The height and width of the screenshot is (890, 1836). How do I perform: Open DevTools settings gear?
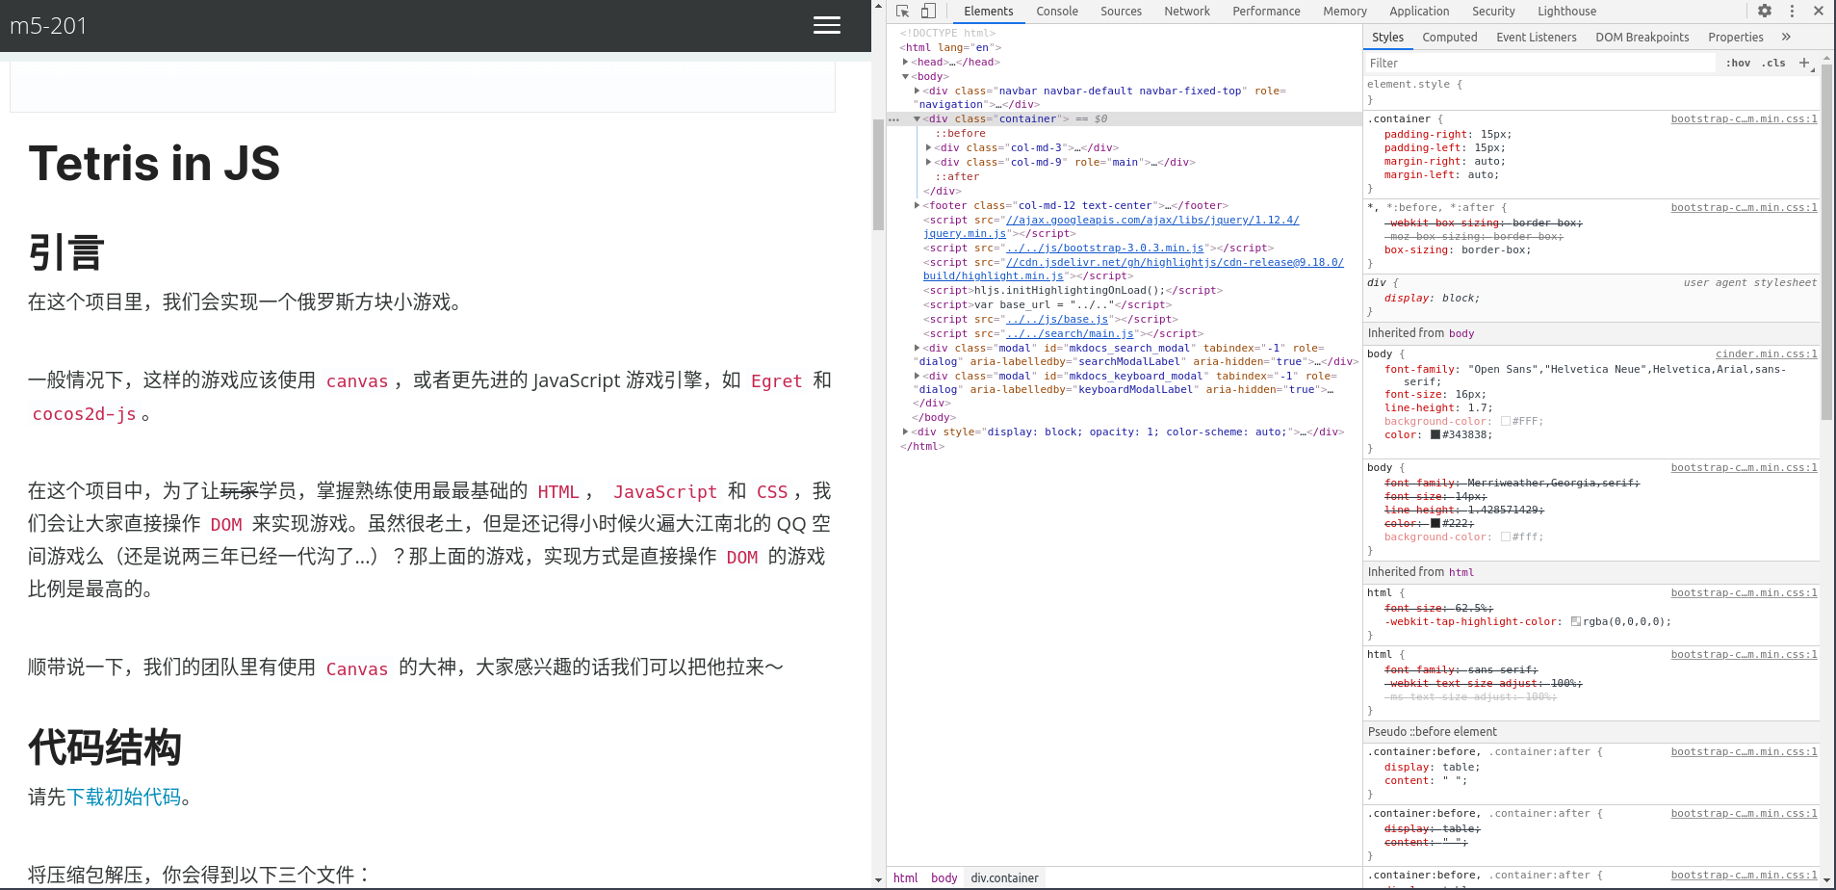coord(1764,12)
